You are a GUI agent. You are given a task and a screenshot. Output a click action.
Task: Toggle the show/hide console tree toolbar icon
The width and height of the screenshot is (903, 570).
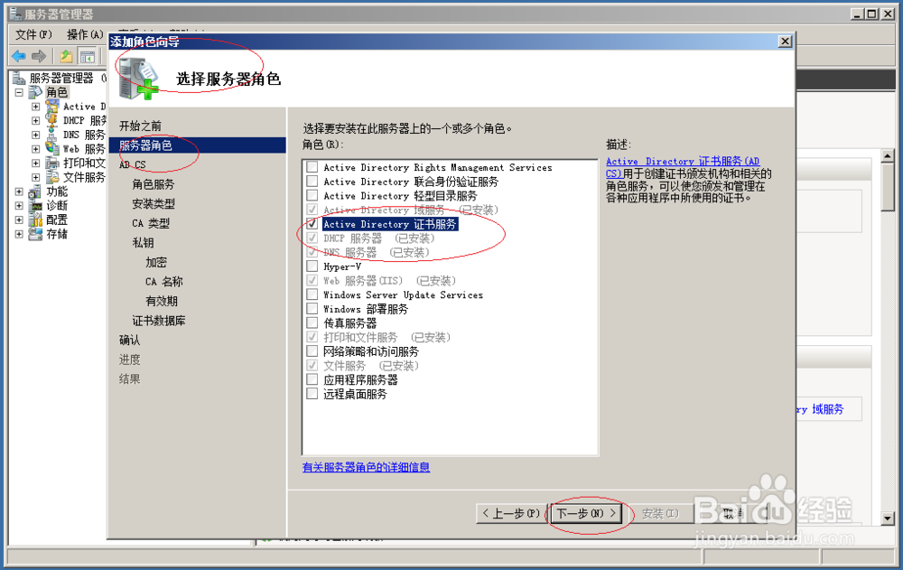[x=88, y=57]
